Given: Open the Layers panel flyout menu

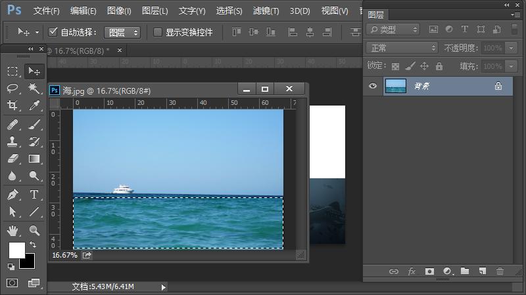Looking at the screenshot, I should [515, 14].
